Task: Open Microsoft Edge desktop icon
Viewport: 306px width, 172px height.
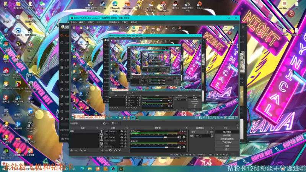Action: tap(115, 6)
